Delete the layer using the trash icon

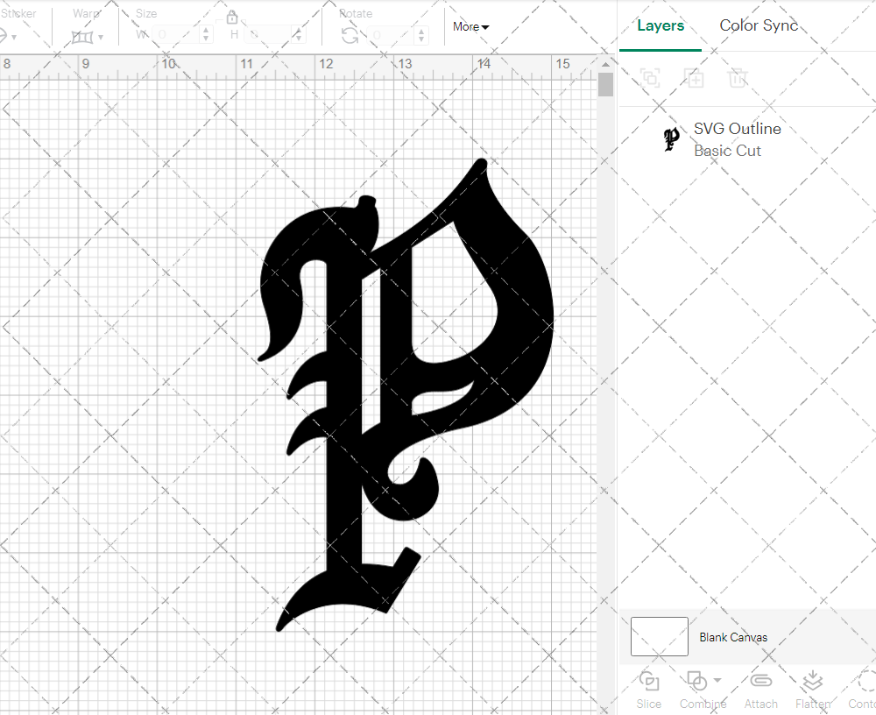[738, 78]
